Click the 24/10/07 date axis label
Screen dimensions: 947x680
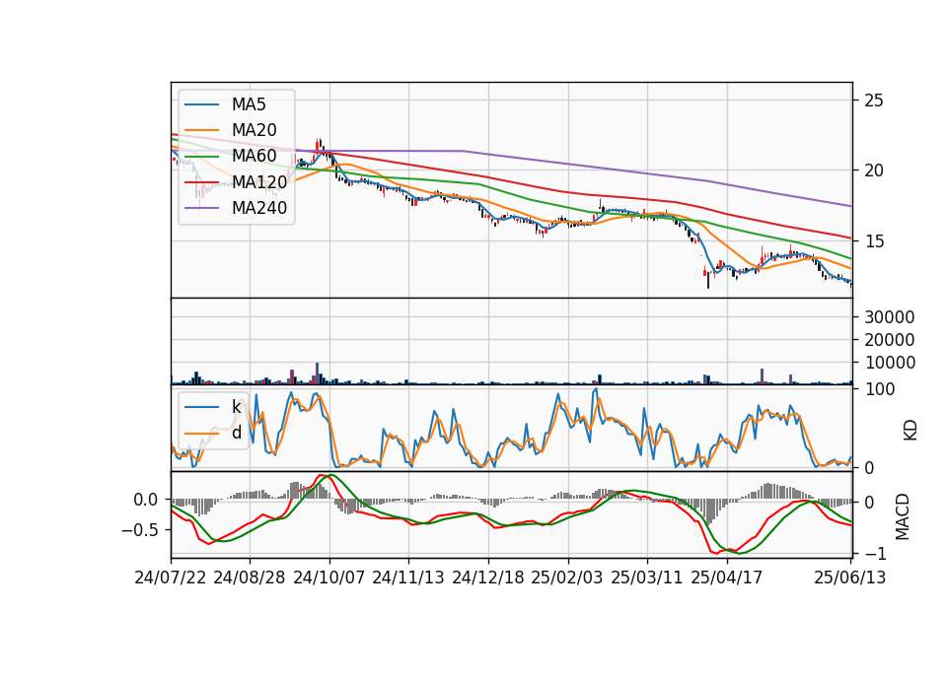(329, 578)
